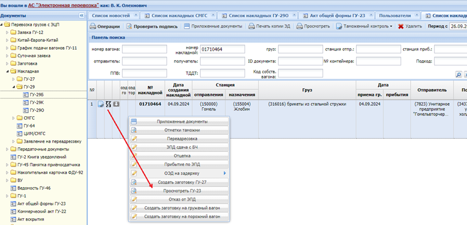The width and height of the screenshot is (467, 225).
Task: Open Приложенные документы in the toolbar
Action: coord(213,26)
